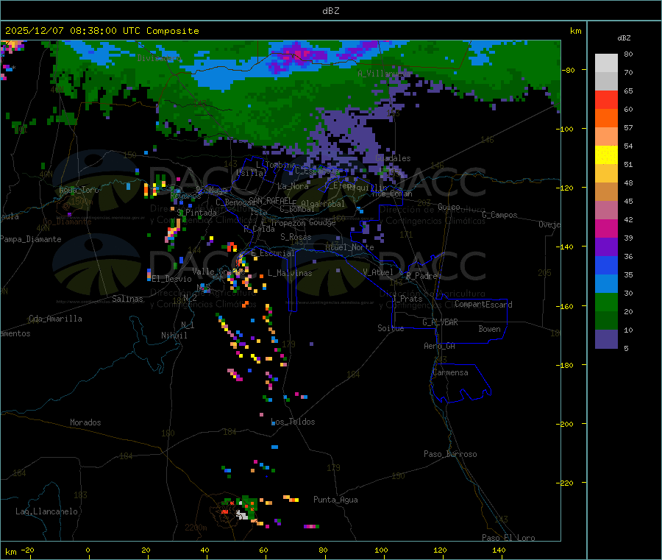Click the El_Desvio map label
The width and height of the screenshot is (662, 560).
pos(172,279)
